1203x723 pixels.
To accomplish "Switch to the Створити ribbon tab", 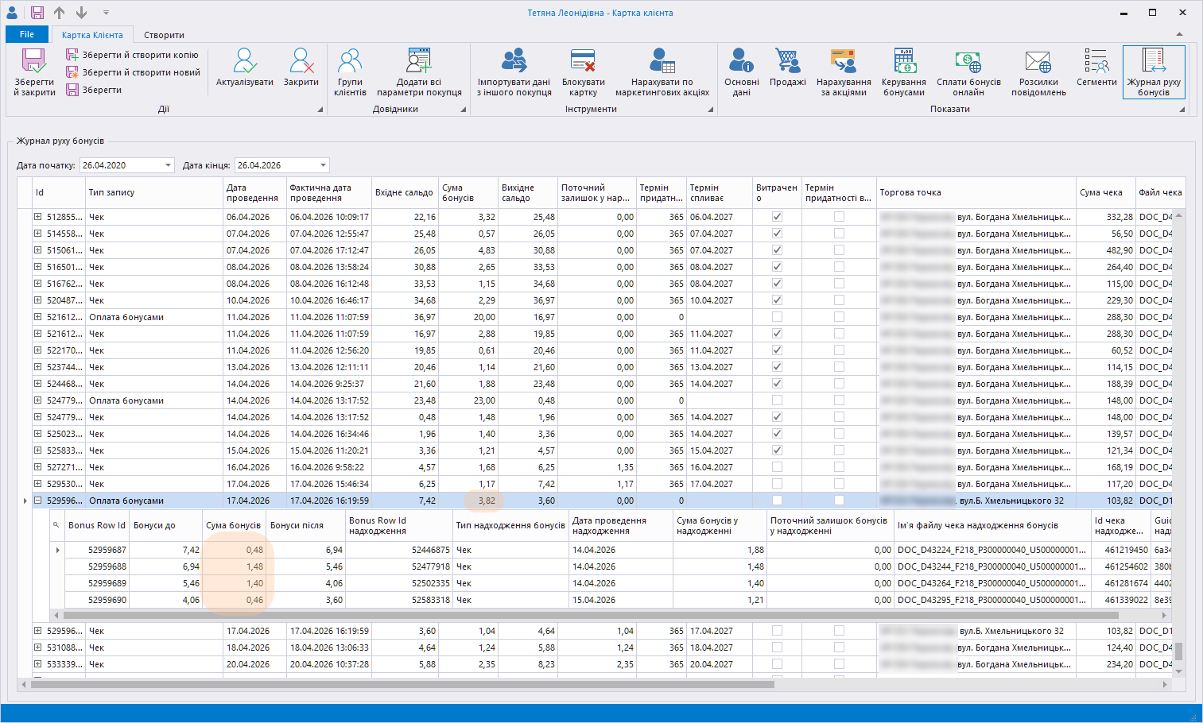I will [x=164, y=35].
